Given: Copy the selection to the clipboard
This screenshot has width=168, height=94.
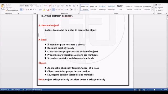Looking at the screenshot, I should click(9, 8).
